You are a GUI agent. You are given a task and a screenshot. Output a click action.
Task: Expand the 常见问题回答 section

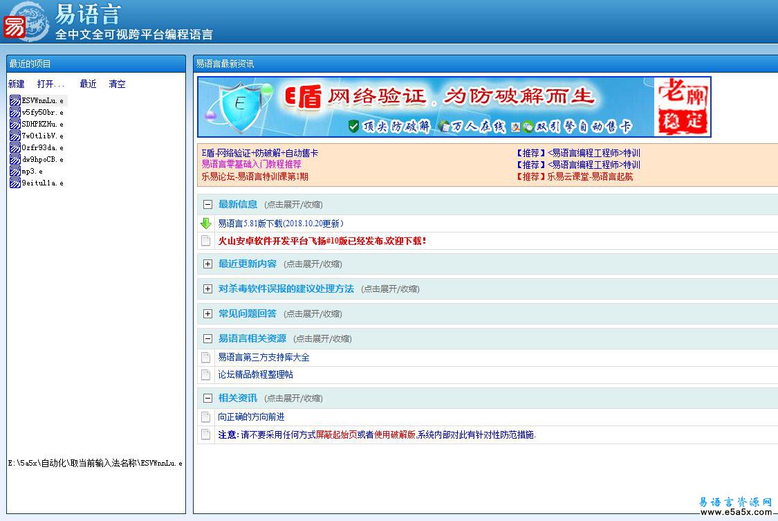click(208, 313)
